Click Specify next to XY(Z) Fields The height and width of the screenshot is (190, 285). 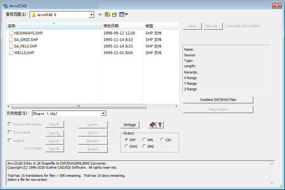[55, 149]
